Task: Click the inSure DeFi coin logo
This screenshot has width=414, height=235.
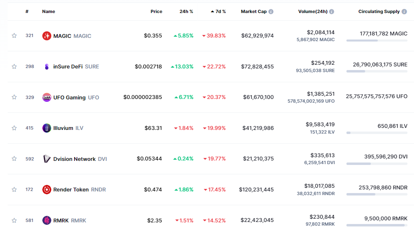Action: click(47, 66)
